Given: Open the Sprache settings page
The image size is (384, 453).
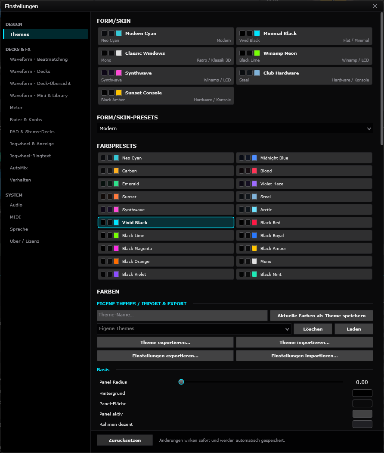Looking at the screenshot, I should pyautogui.click(x=46, y=229).
